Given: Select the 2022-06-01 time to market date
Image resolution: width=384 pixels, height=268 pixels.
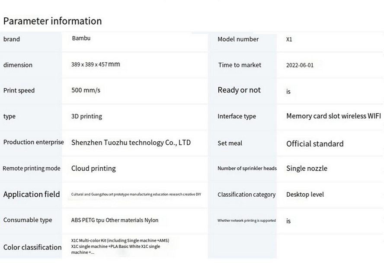Looking at the screenshot, I should [300, 65].
